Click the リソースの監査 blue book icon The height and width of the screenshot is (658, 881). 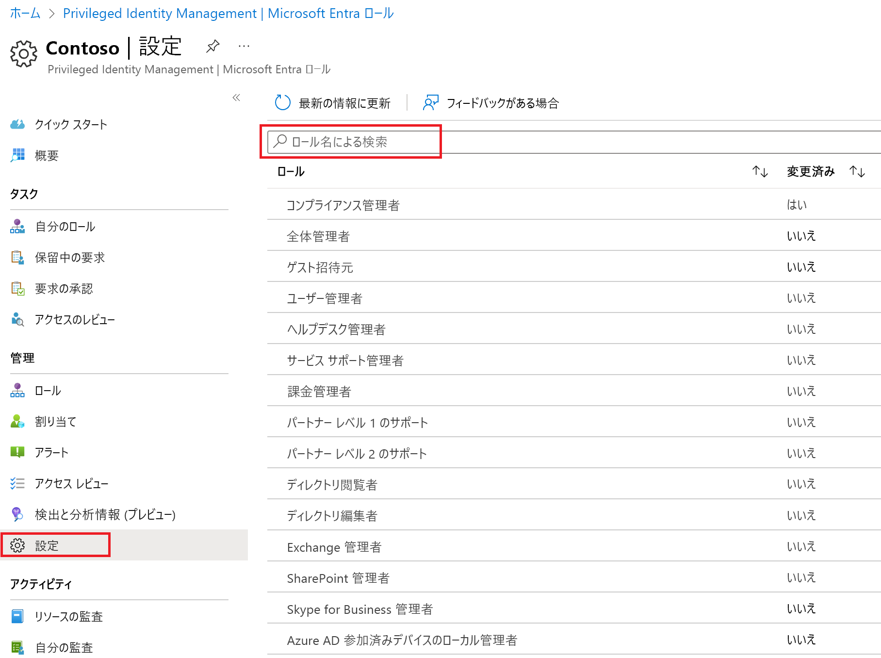[x=17, y=616]
